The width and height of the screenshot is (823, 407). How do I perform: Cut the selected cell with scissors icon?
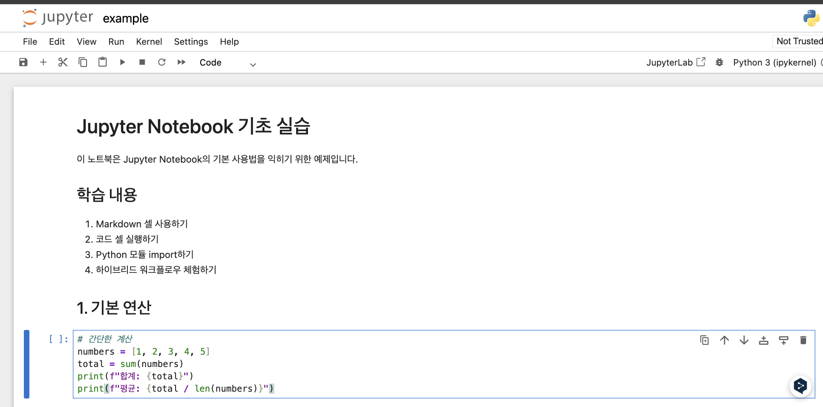click(63, 62)
